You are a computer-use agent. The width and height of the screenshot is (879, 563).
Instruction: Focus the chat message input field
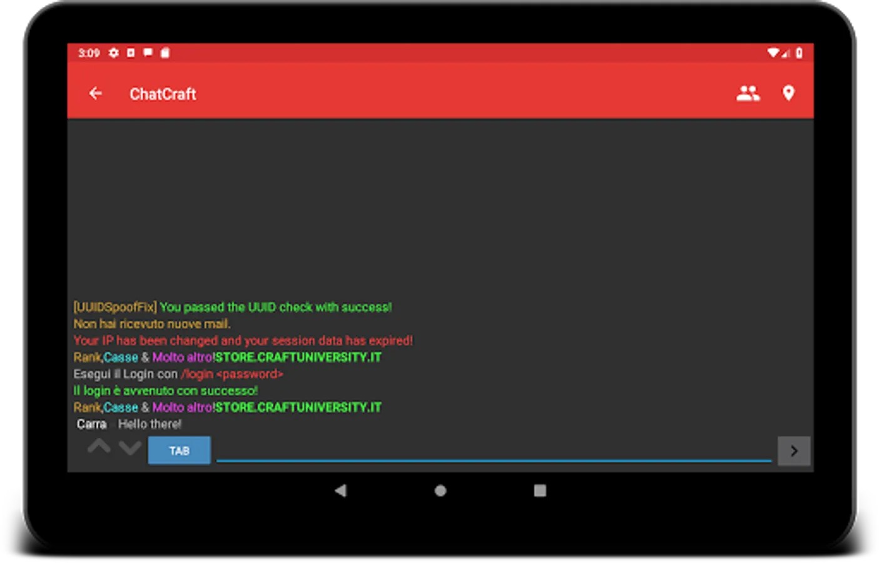pos(494,450)
